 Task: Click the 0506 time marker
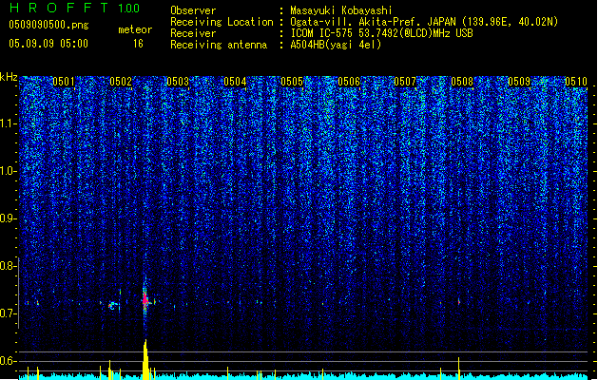click(349, 82)
